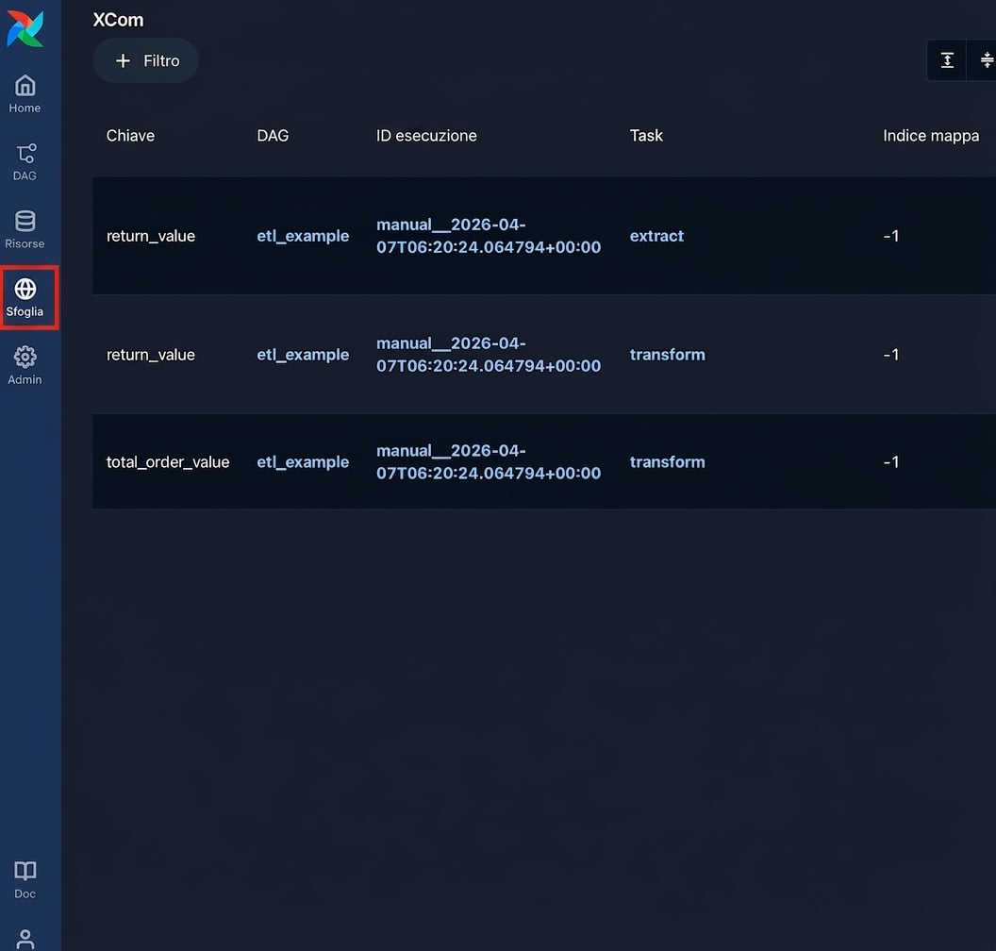Open etl_example link in extract row
Screen dimensions: 996x951
point(303,236)
